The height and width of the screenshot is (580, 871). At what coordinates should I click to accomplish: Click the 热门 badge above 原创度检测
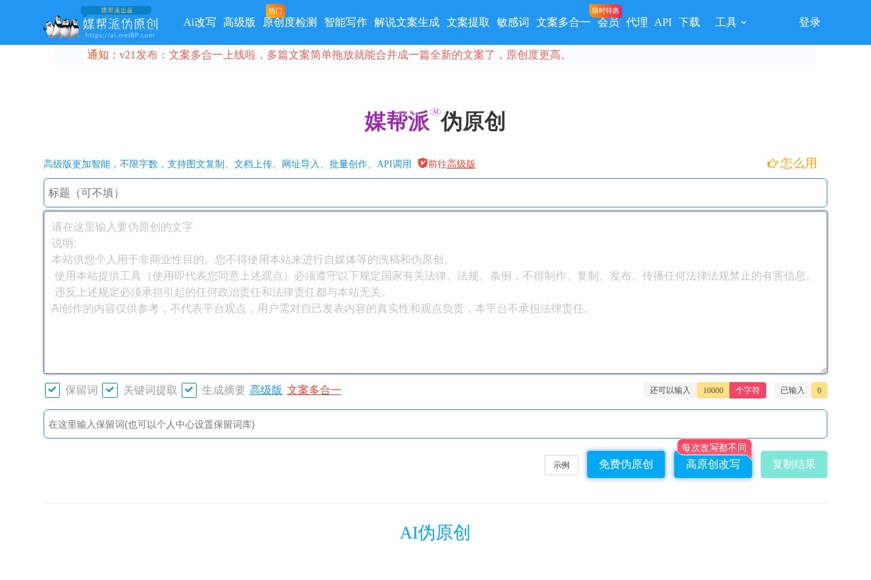coord(275,10)
